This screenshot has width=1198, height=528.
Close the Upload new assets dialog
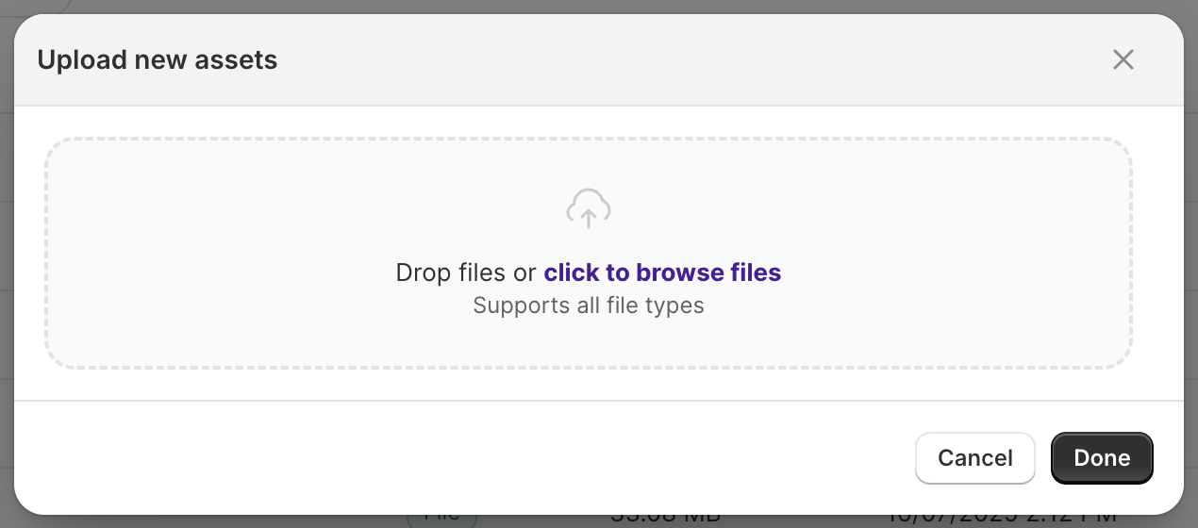point(1123,60)
